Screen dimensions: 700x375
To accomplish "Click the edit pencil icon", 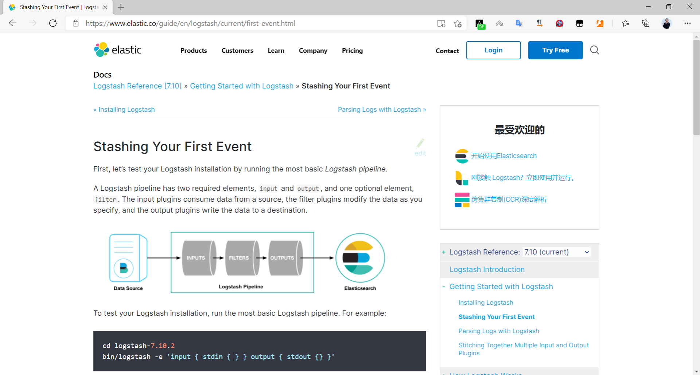I will (420, 147).
